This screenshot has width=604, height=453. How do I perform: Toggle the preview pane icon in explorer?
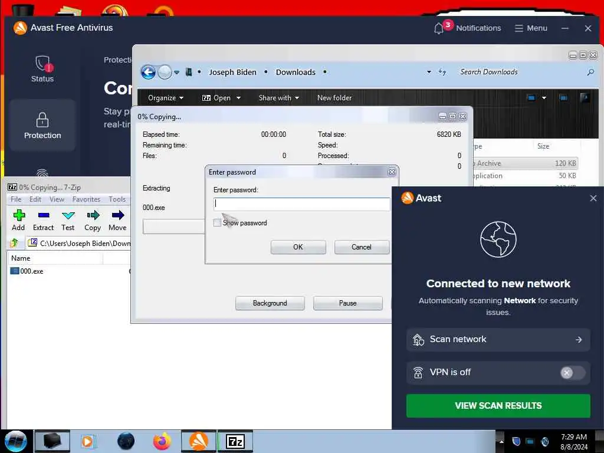[563, 98]
